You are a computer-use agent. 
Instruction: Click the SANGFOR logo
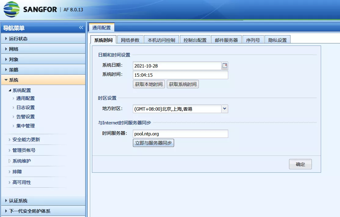click(x=30, y=9)
